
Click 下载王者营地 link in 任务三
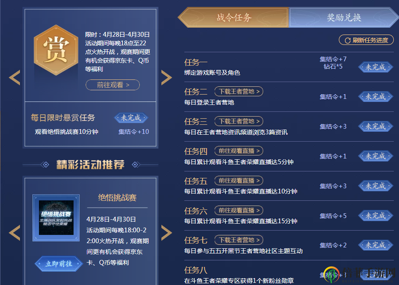pos(239,121)
